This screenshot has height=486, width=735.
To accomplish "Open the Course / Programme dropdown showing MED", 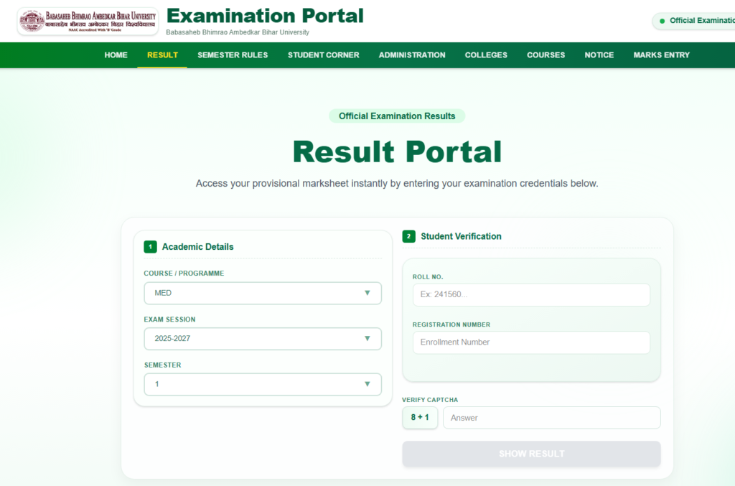I will pos(263,293).
